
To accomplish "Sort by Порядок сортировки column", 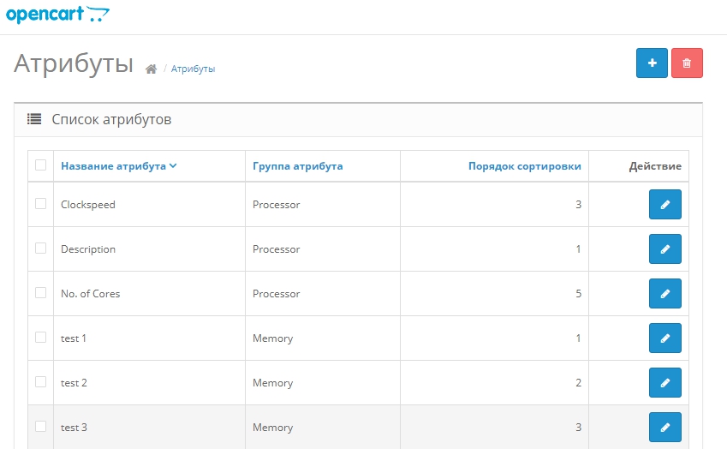I will (x=524, y=166).
